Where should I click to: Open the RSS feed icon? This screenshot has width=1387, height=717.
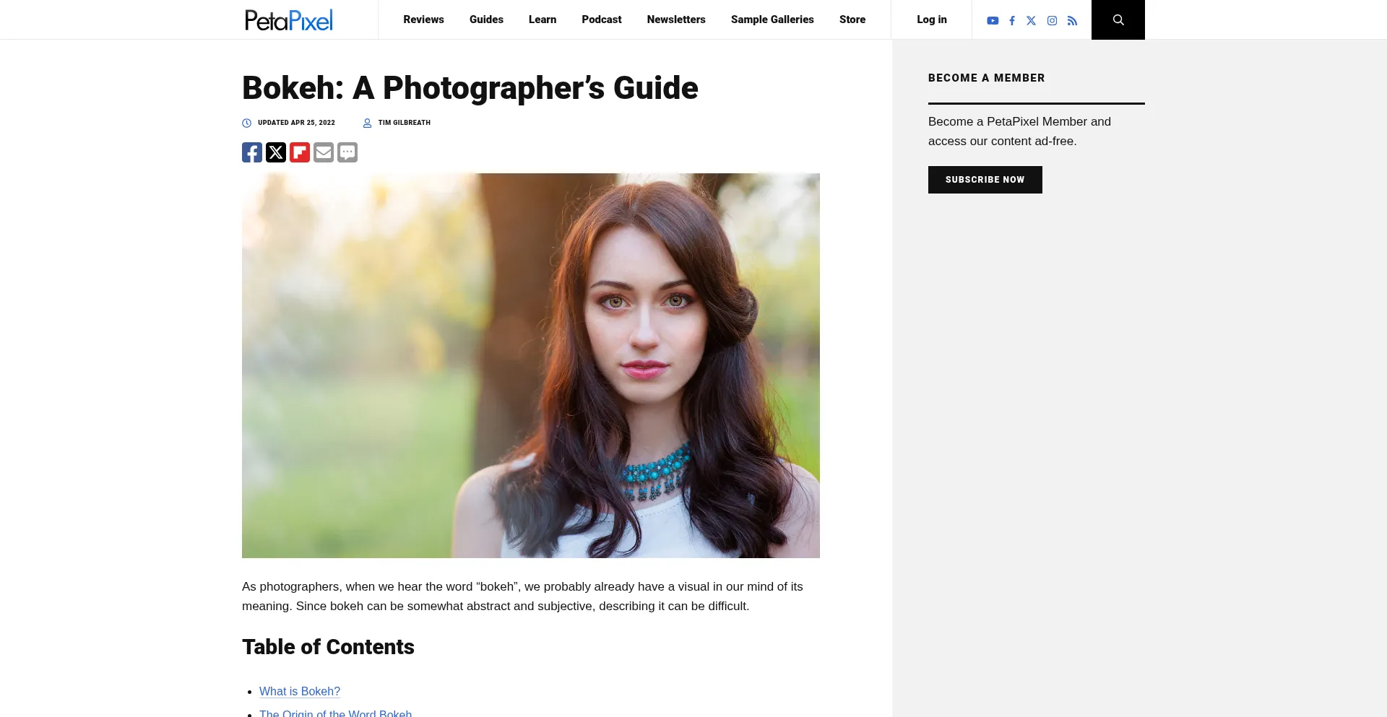1072,21
